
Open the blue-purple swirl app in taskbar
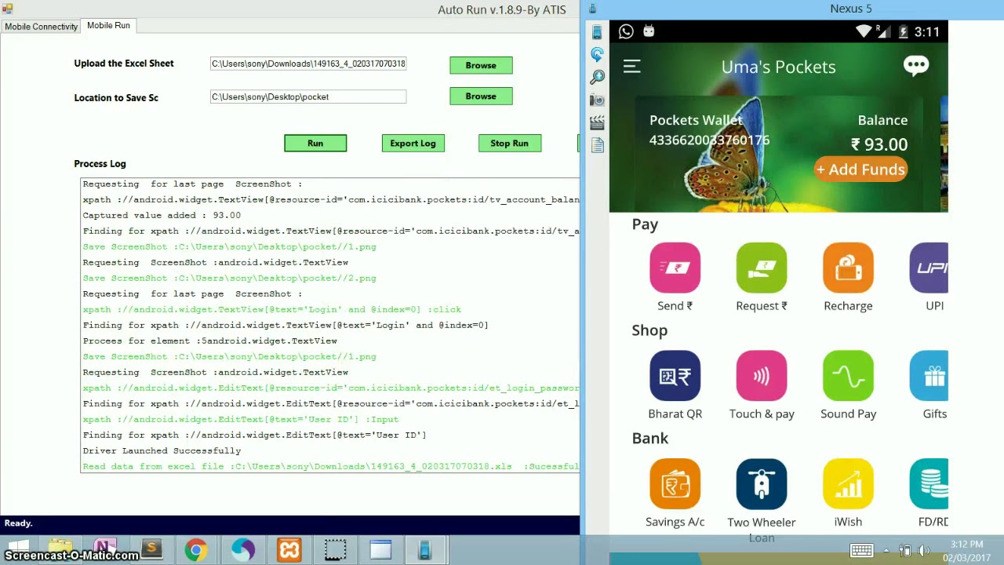tap(242, 550)
